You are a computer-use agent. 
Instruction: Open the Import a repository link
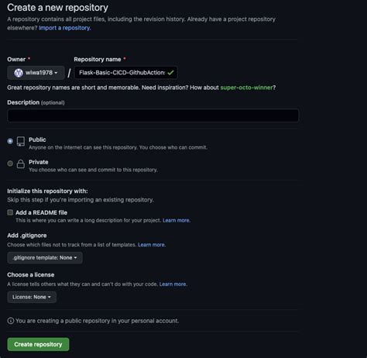pyautogui.click(x=64, y=28)
